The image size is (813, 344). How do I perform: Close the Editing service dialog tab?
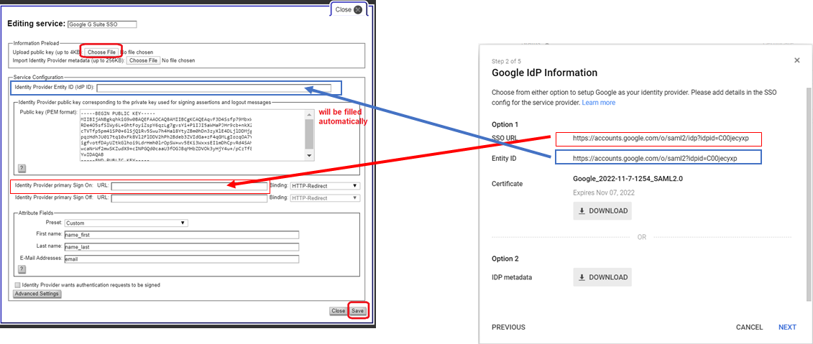click(x=349, y=9)
